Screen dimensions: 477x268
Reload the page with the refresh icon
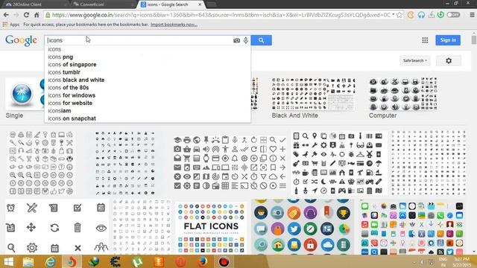(x=27, y=15)
